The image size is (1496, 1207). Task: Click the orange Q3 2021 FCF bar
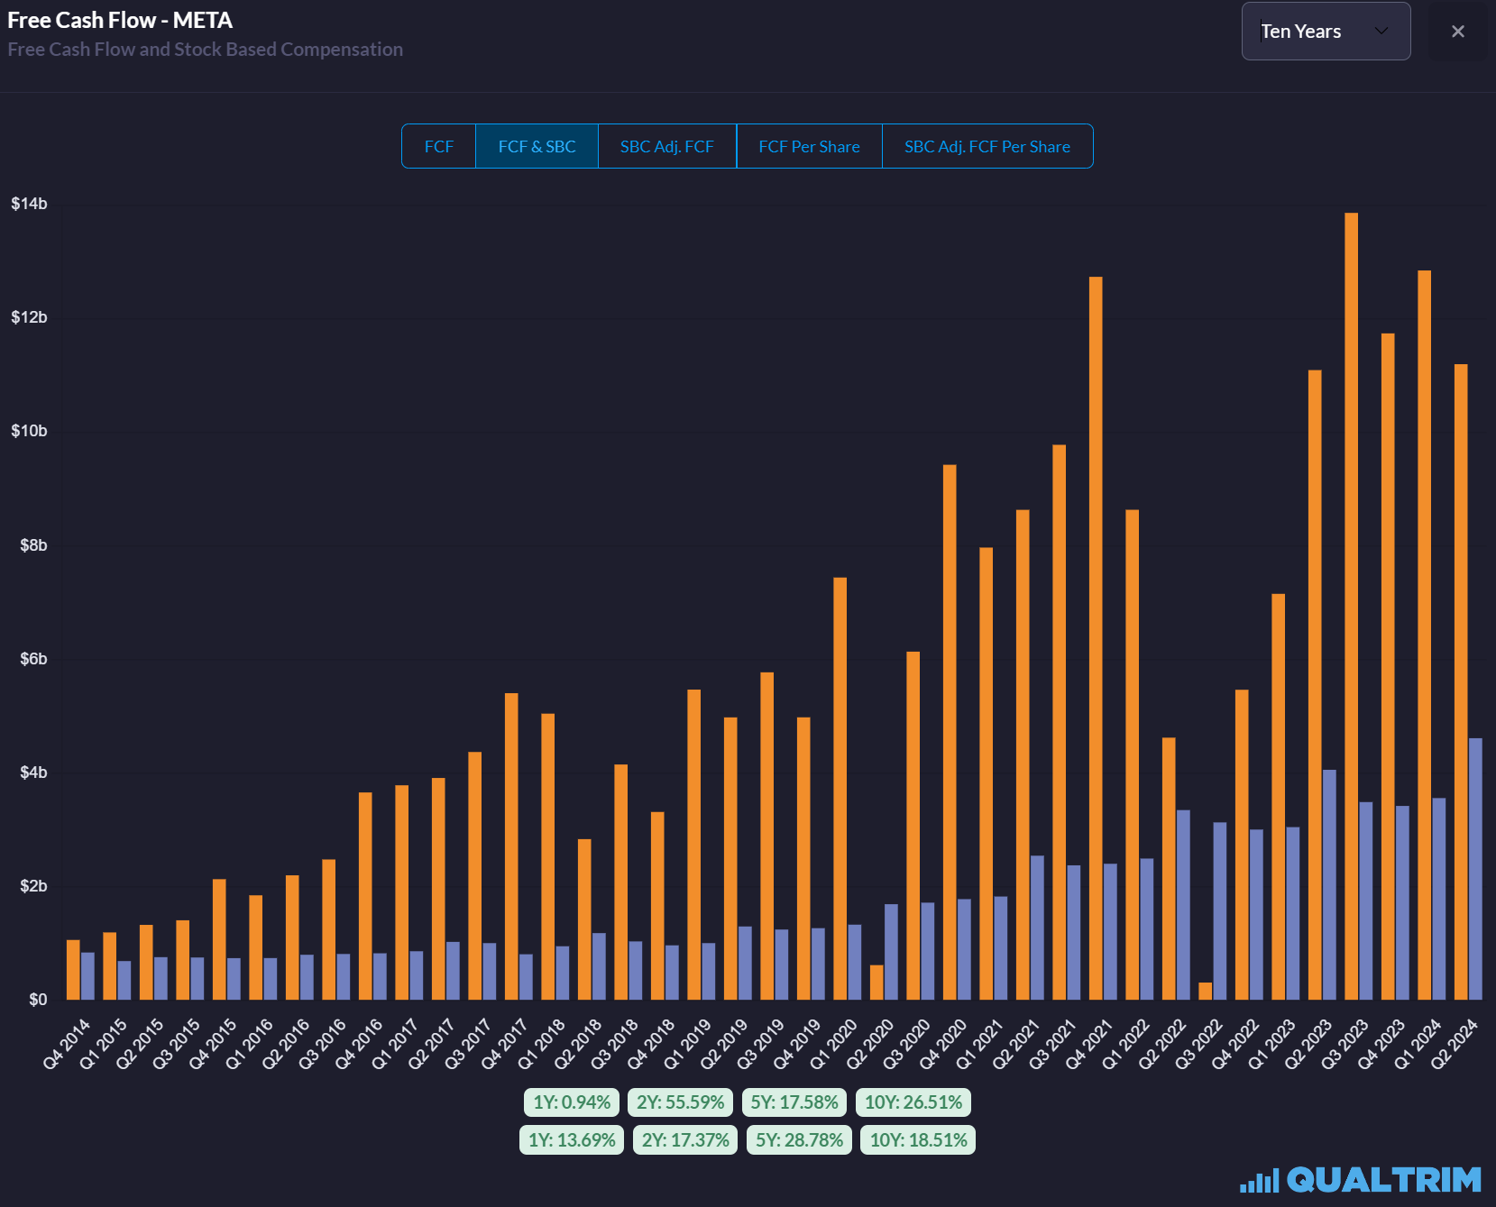(1059, 722)
